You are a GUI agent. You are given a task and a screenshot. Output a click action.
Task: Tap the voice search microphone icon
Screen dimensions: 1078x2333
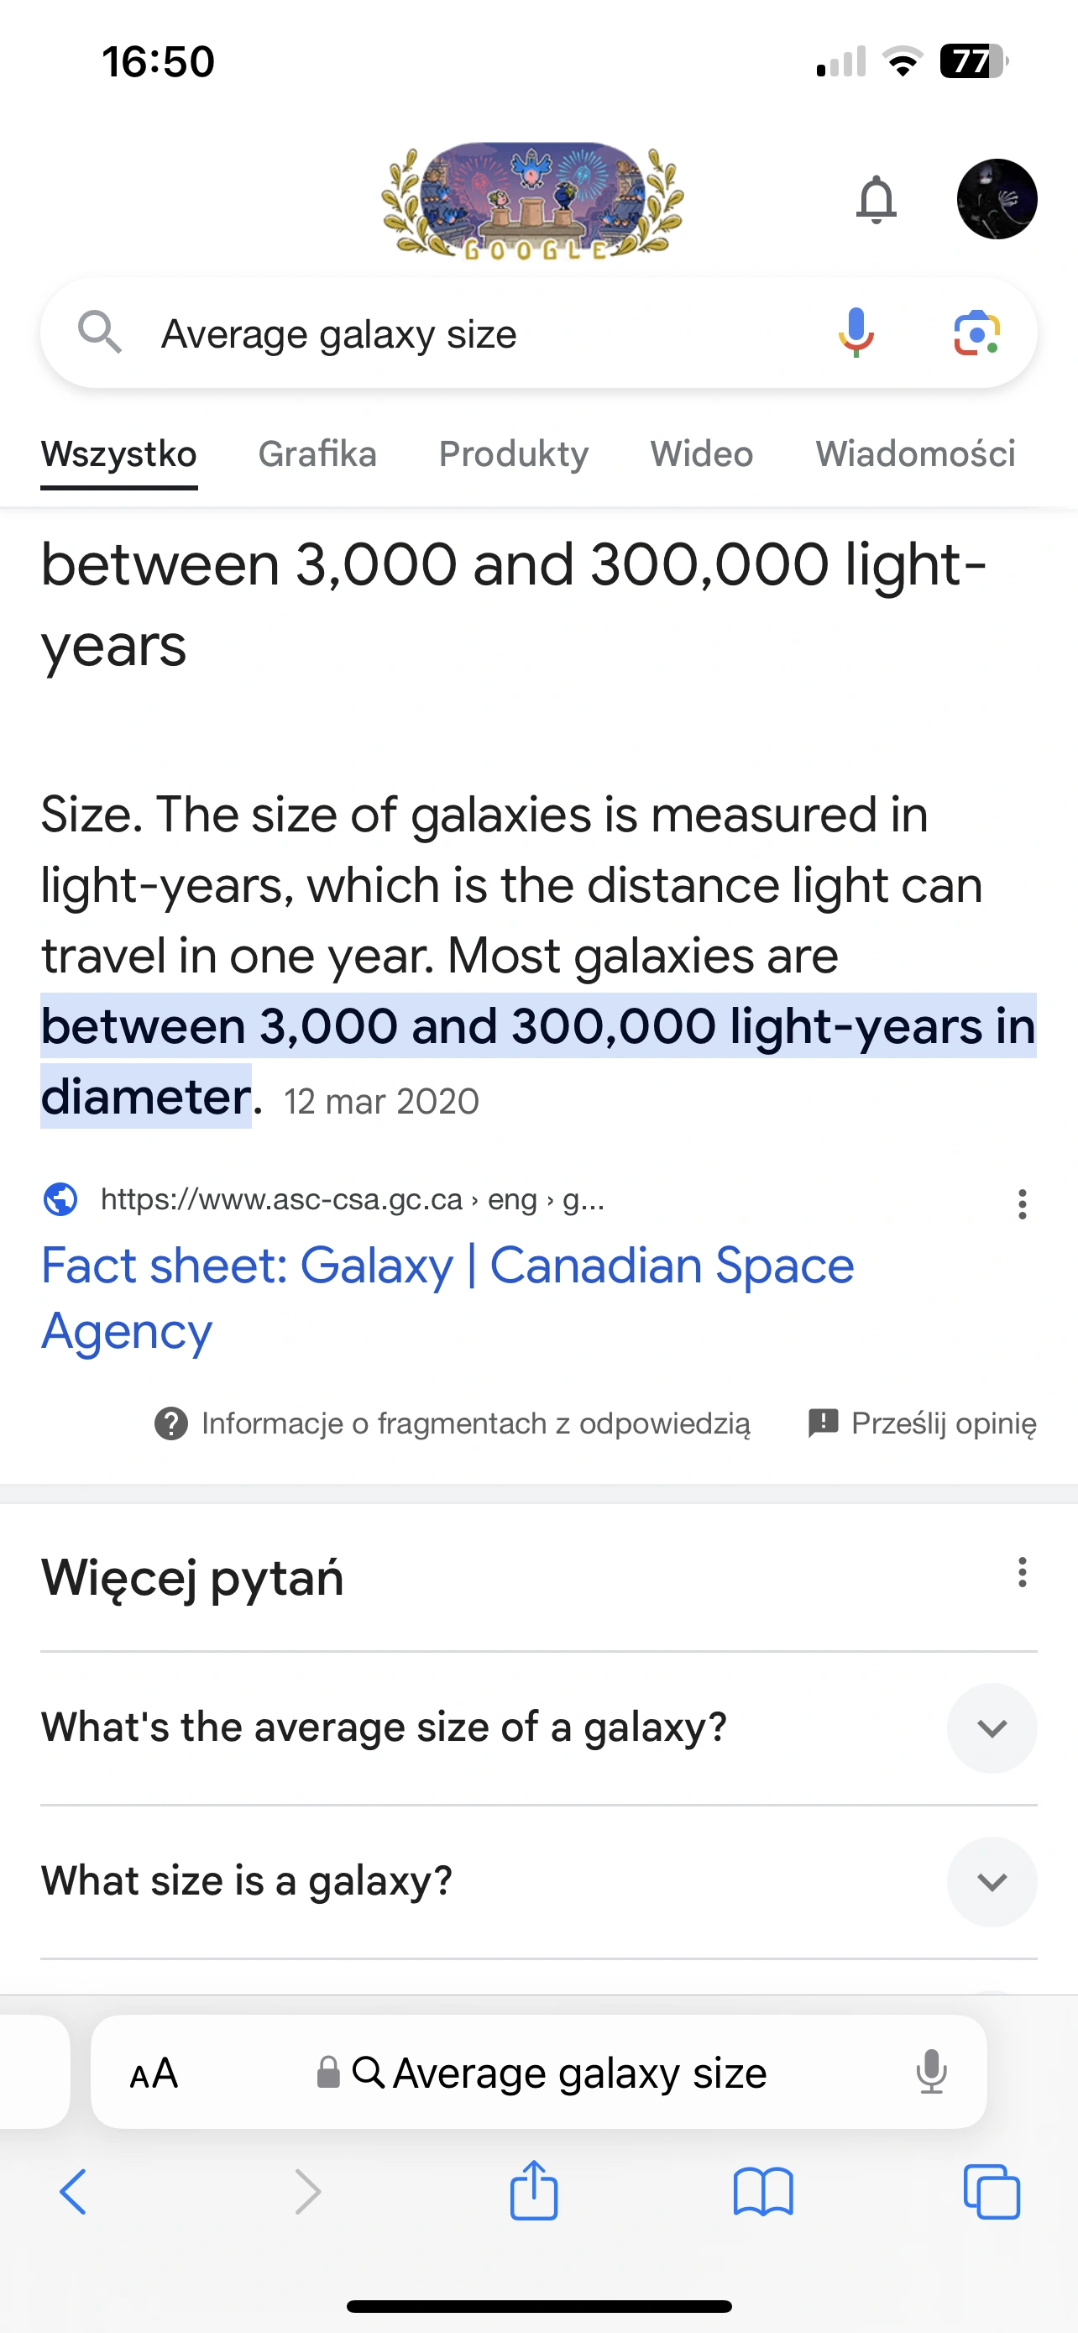(x=856, y=333)
